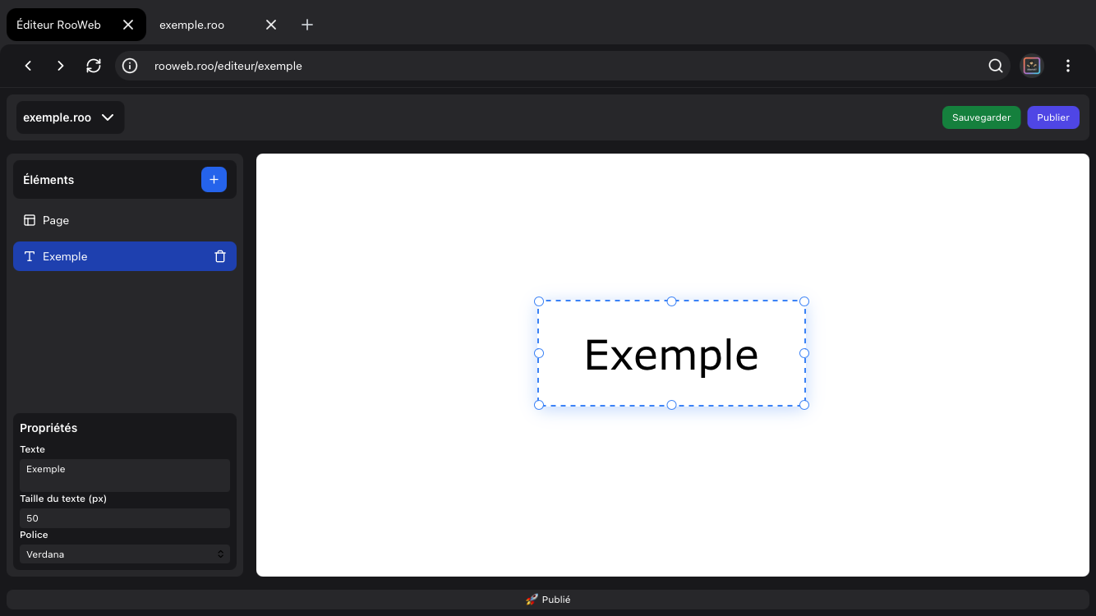1096x616 pixels.
Task: Select the Éditeur RooWeb tab
Action: pyautogui.click(x=58, y=25)
